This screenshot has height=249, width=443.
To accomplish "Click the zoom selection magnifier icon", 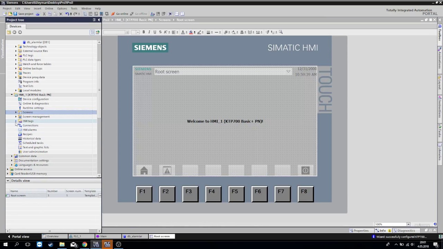I will pos(281,32).
